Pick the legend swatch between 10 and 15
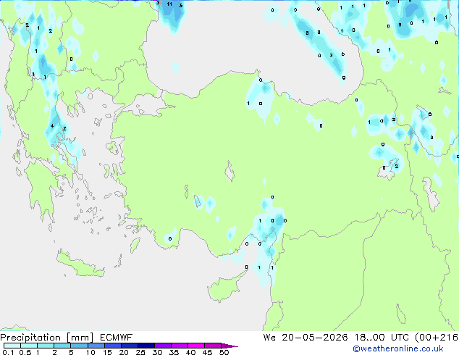Image resolution: width=459 pixels, height=355 pixels. 96,346
